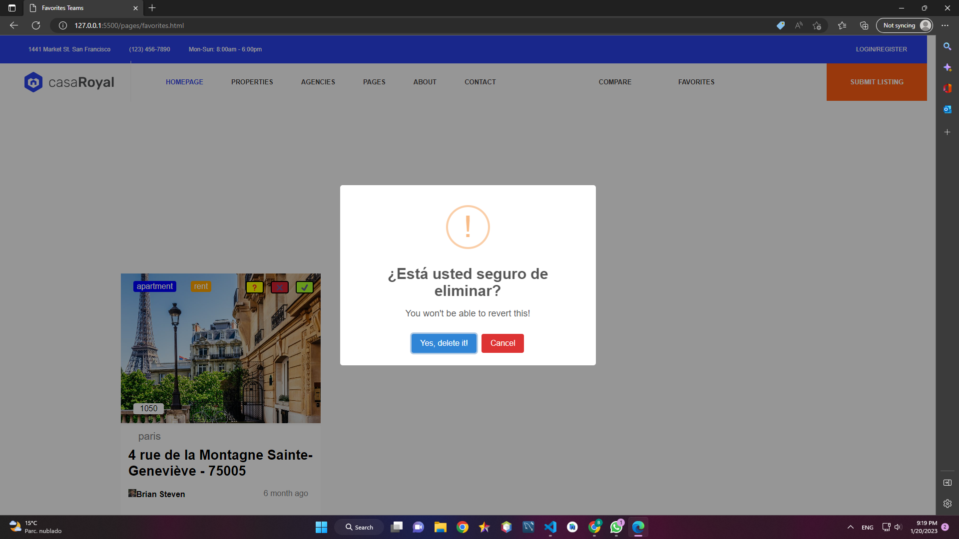
Task: Open Microsoft Office from the sidebar
Action: pos(948,88)
